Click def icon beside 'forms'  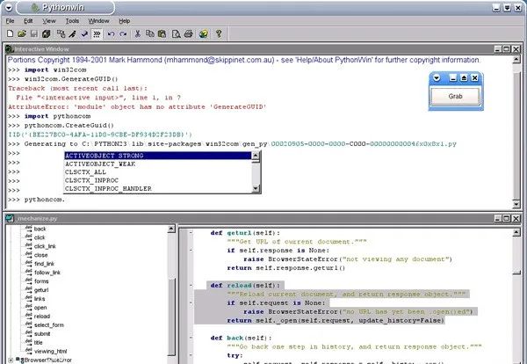(x=29, y=280)
